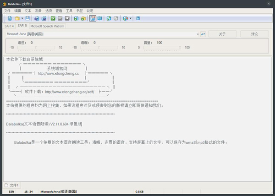The width and height of the screenshot is (275, 196).
Task: Adjust the 音量 volume slider
Action: pos(162,48)
